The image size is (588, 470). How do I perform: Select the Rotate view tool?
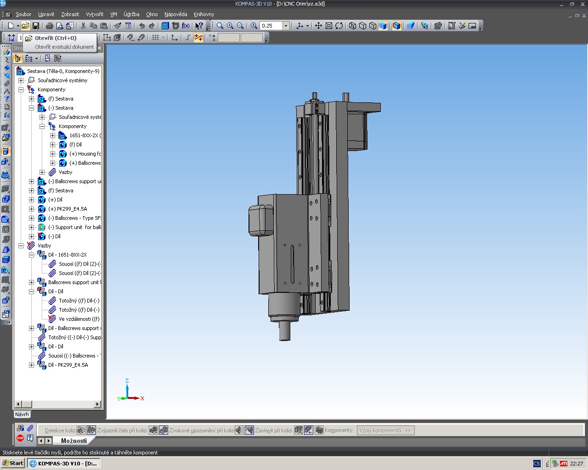pyautogui.click(x=339, y=26)
